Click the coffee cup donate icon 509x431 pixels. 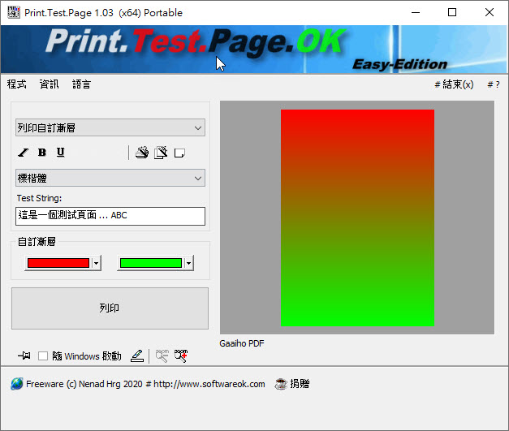(281, 384)
